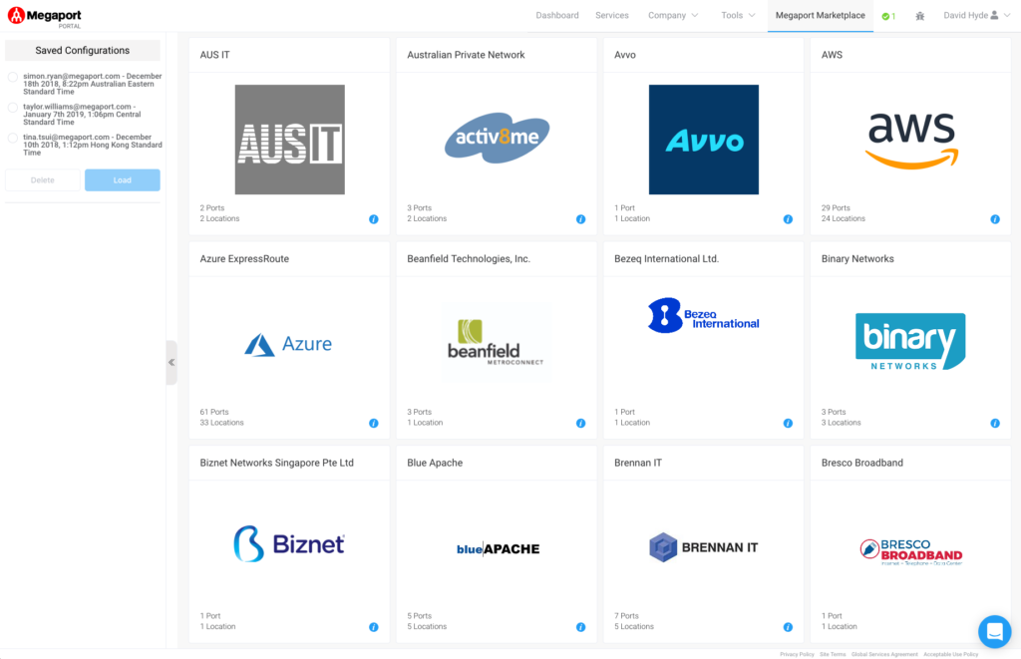Go to the Dashboard tab

click(x=557, y=16)
